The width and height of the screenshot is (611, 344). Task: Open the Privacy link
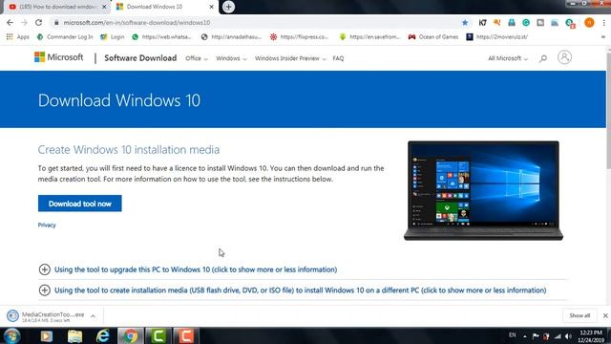click(47, 226)
